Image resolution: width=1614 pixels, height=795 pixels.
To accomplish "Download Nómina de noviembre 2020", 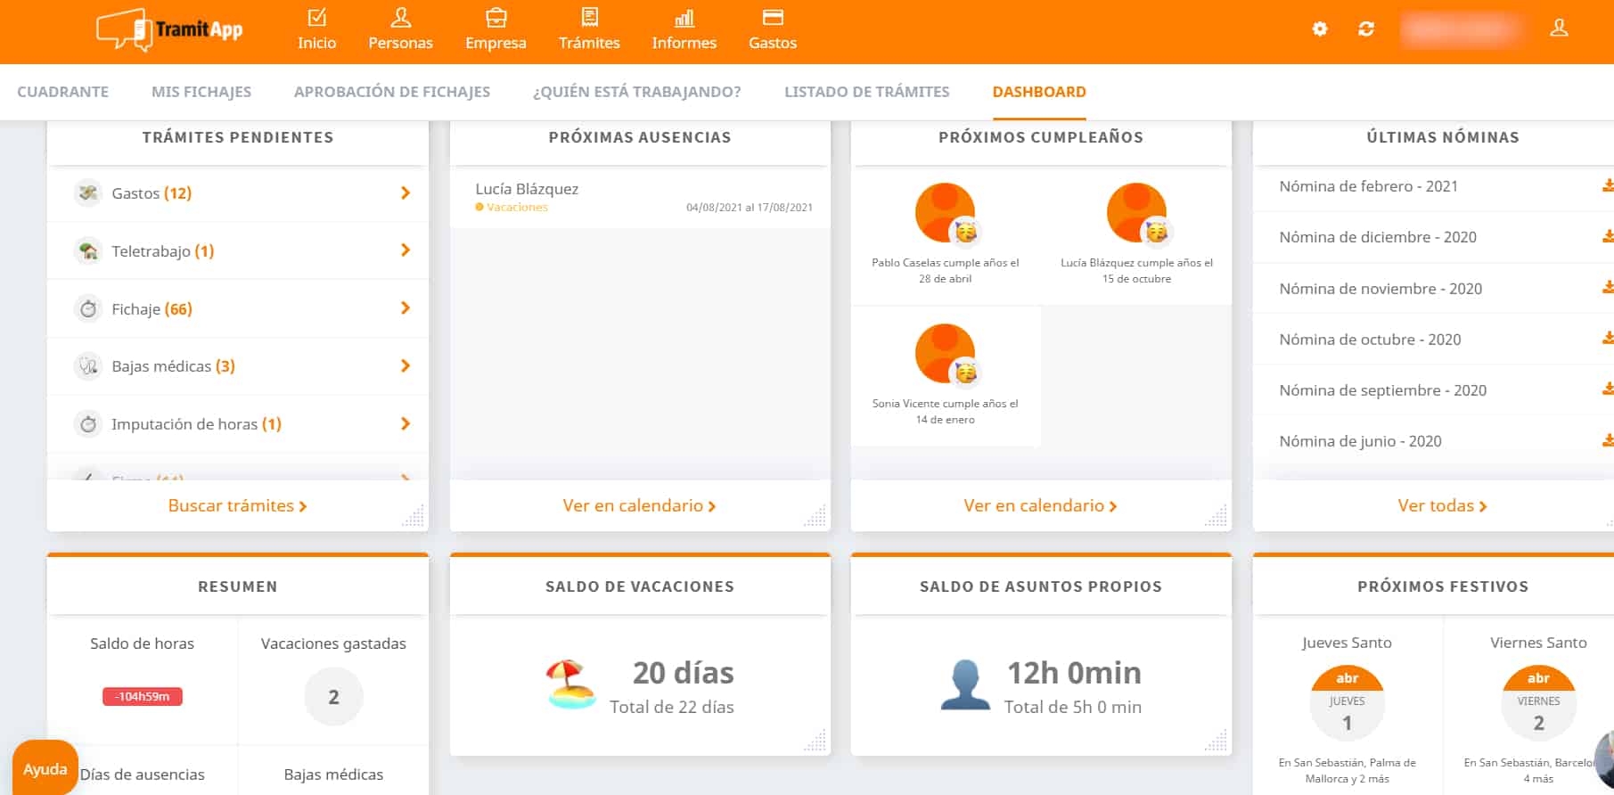I will (1607, 288).
